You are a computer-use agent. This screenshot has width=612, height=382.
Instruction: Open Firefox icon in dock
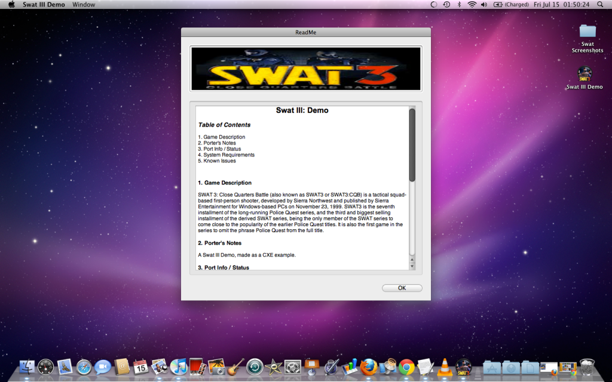point(368,367)
